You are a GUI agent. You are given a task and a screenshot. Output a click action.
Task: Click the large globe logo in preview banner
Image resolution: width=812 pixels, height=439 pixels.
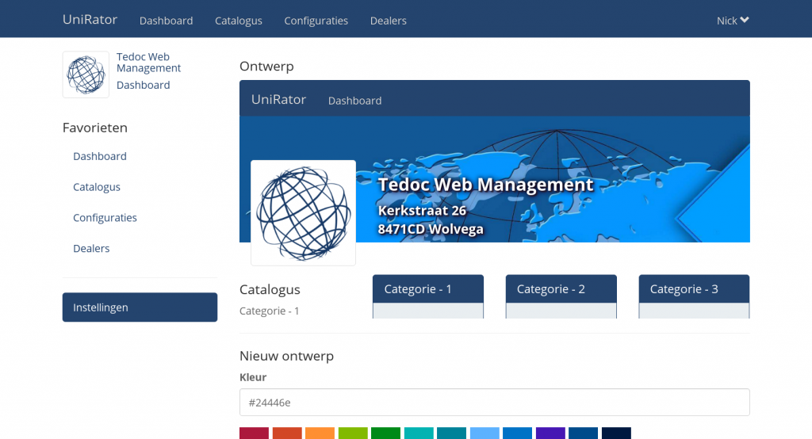(x=304, y=213)
